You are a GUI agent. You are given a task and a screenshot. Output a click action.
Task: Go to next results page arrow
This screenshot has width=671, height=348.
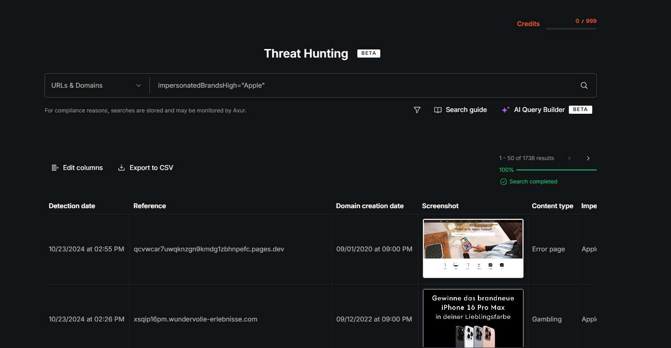click(588, 158)
